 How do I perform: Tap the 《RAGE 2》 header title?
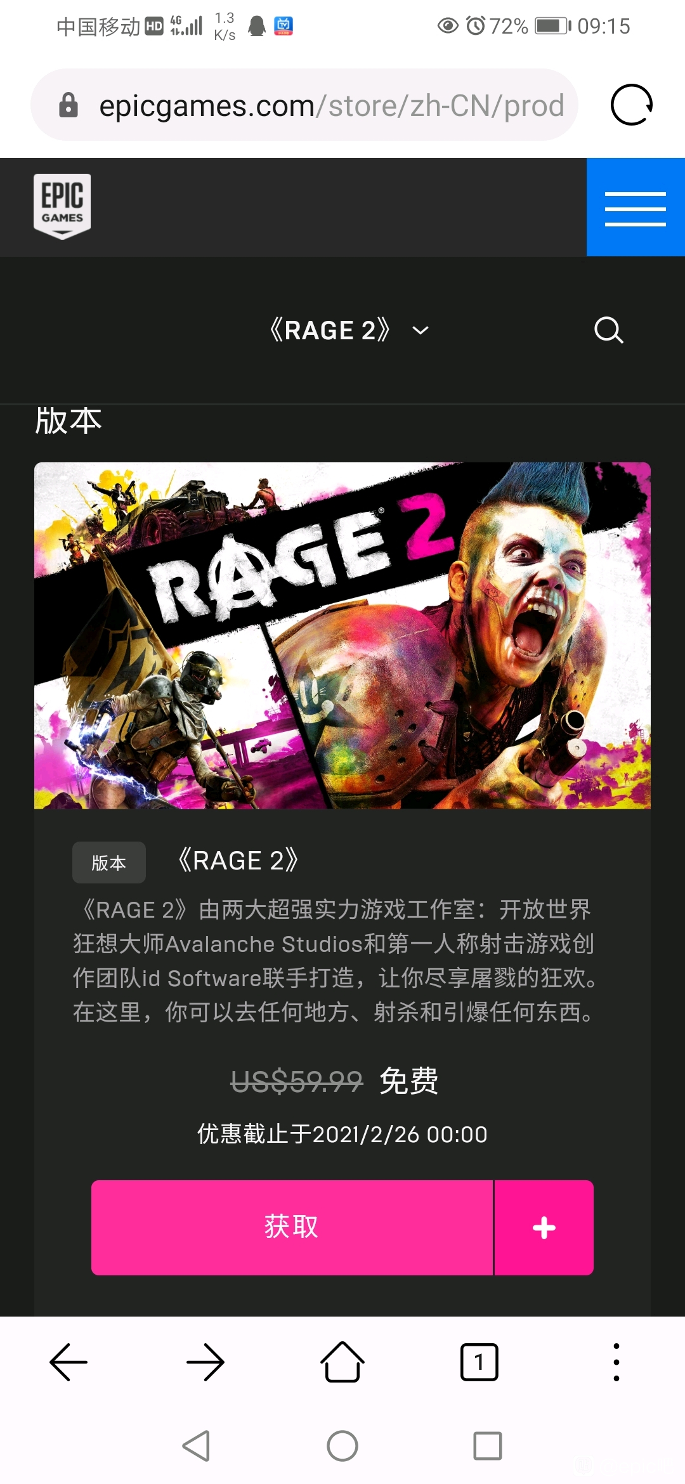click(330, 330)
